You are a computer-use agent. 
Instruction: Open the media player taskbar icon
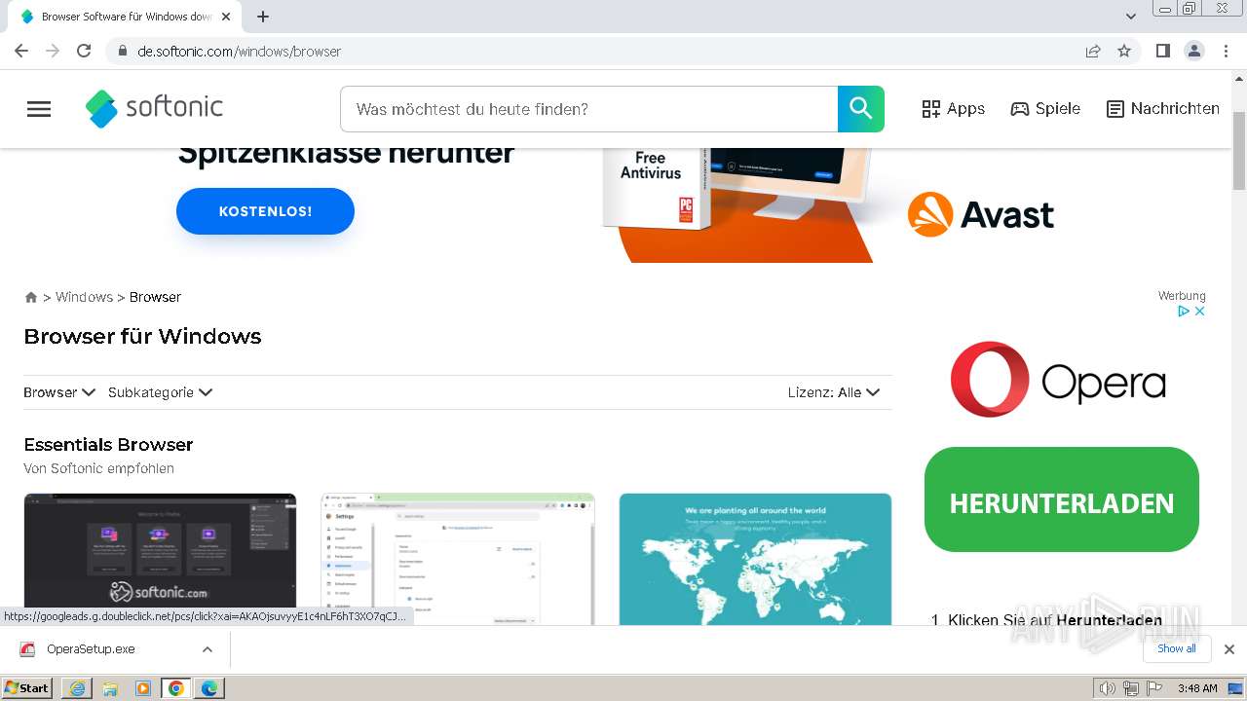tap(143, 688)
